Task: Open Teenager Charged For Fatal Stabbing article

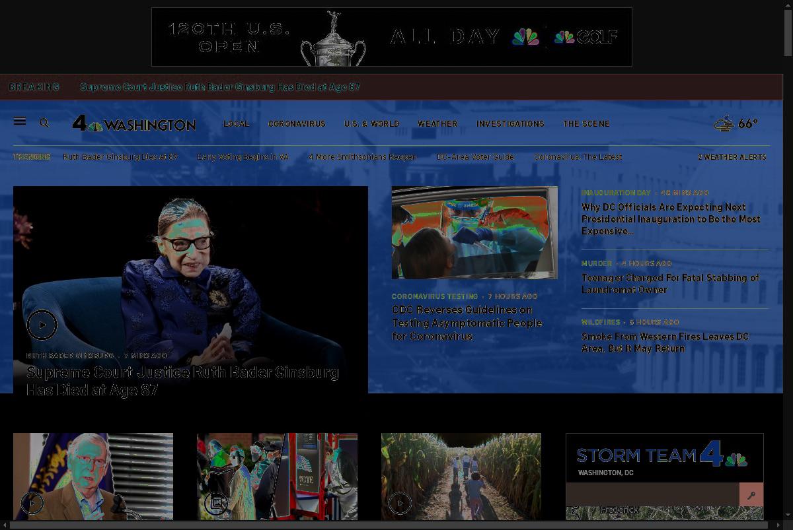Action: tap(670, 284)
